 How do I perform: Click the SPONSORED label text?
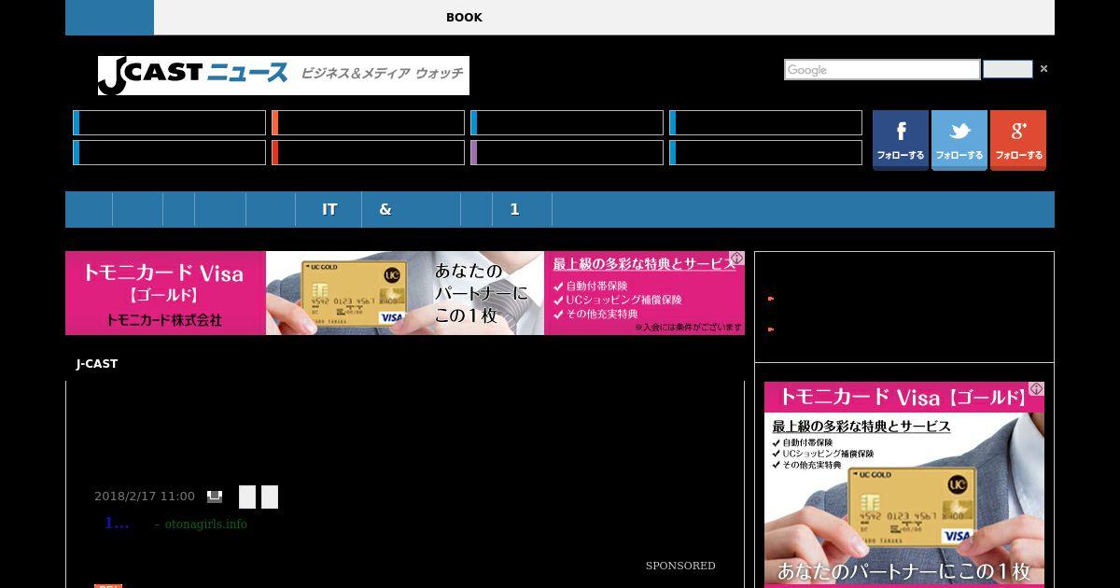tap(680, 566)
